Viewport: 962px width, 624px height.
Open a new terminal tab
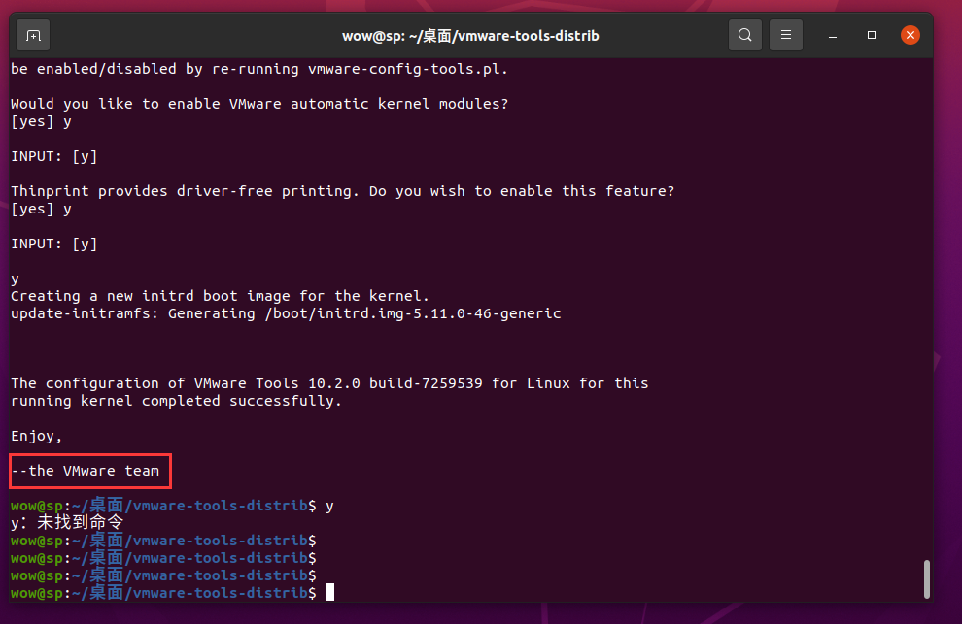(33, 36)
